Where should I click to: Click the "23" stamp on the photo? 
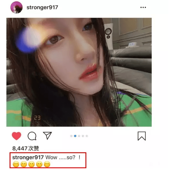[x=37, y=118]
